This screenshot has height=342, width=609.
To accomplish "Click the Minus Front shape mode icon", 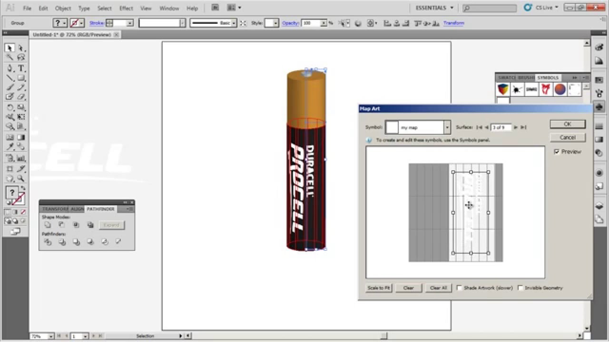I will click(x=61, y=225).
